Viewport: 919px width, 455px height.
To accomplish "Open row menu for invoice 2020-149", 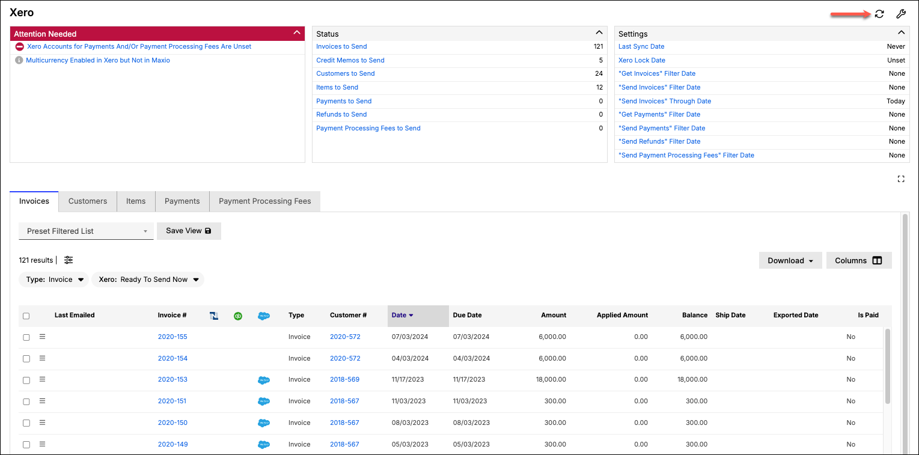I will tap(43, 444).
